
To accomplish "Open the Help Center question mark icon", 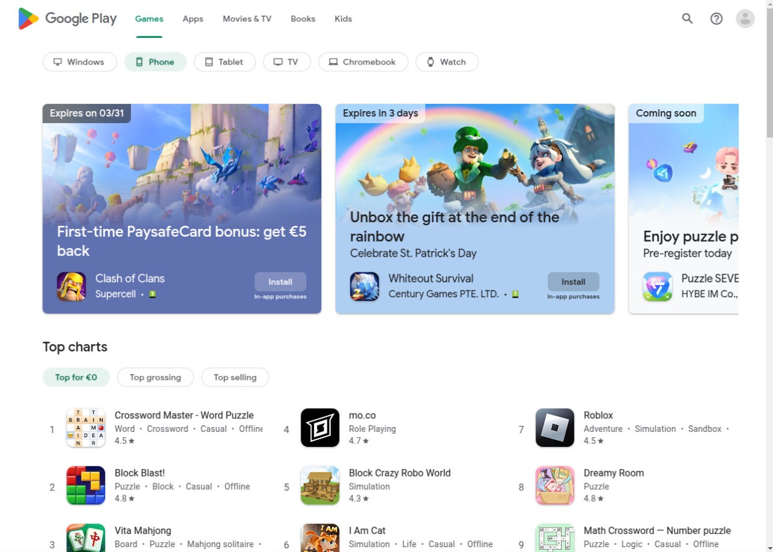I will pyautogui.click(x=716, y=19).
